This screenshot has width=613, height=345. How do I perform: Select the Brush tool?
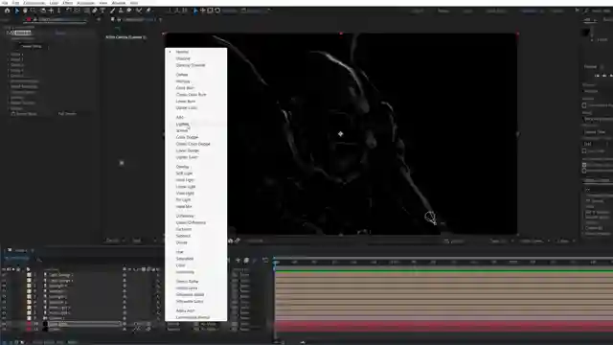pyautogui.click(x=112, y=11)
